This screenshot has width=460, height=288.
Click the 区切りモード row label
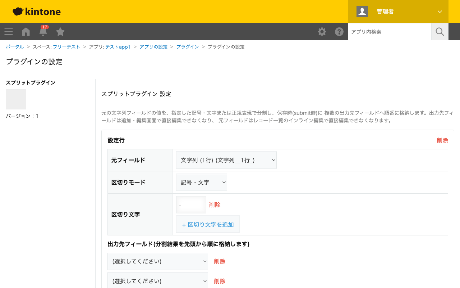128,183
